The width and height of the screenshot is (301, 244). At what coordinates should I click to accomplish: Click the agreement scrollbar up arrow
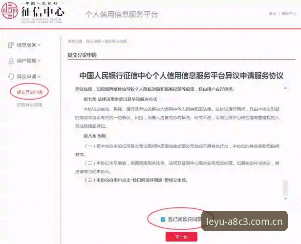tap(285, 88)
